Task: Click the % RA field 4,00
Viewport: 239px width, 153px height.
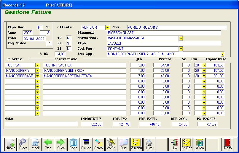Action: (60, 54)
